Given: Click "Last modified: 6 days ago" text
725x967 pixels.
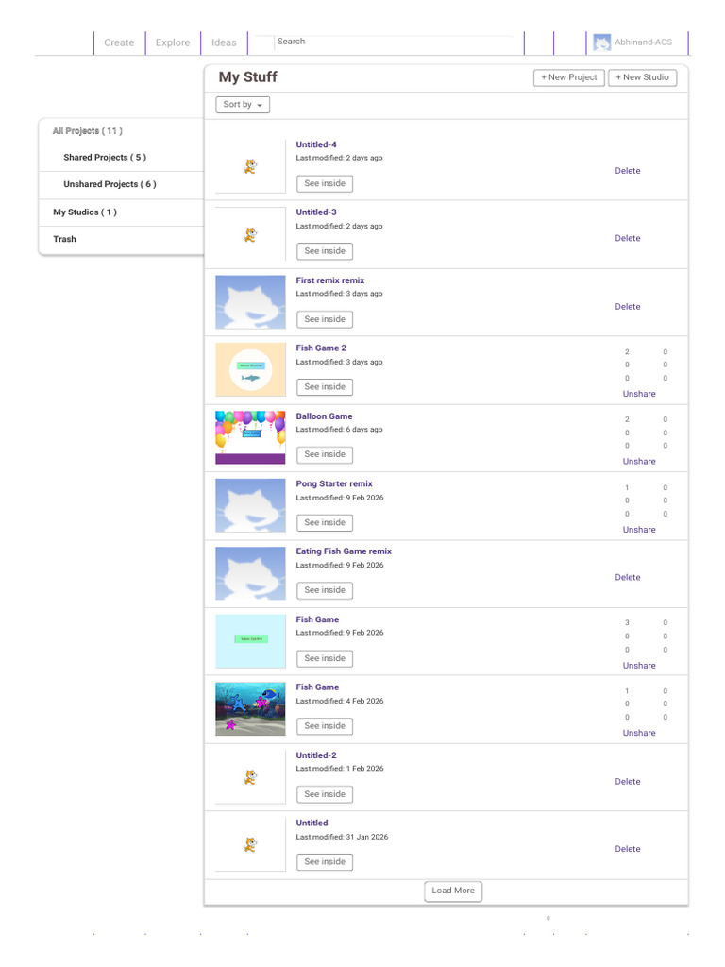Looking at the screenshot, I should click(x=339, y=430).
